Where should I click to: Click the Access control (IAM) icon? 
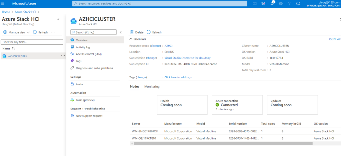[x=72, y=54]
